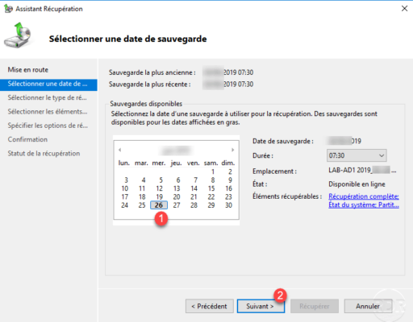
Task: Select calendar date 15
Action: click(x=211, y=188)
